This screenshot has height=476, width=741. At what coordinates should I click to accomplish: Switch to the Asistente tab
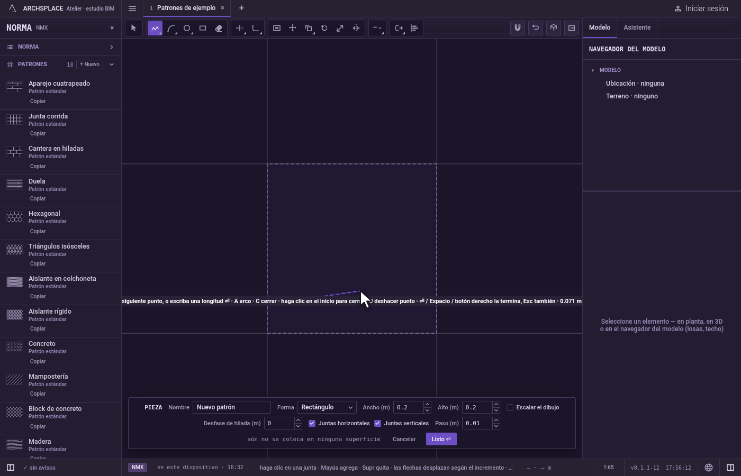(x=637, y=28)
